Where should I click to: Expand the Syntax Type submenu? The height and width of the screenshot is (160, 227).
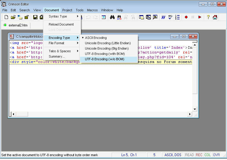tap(62, 17)
